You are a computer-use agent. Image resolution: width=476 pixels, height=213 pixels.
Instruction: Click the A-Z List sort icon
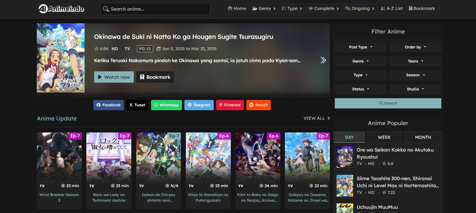click(383, 8)
